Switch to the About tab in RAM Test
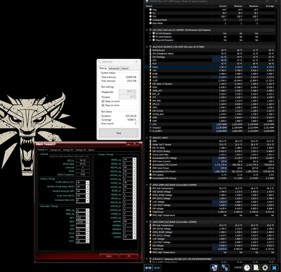Screen dimensions: 281x272 pos(125,68)
